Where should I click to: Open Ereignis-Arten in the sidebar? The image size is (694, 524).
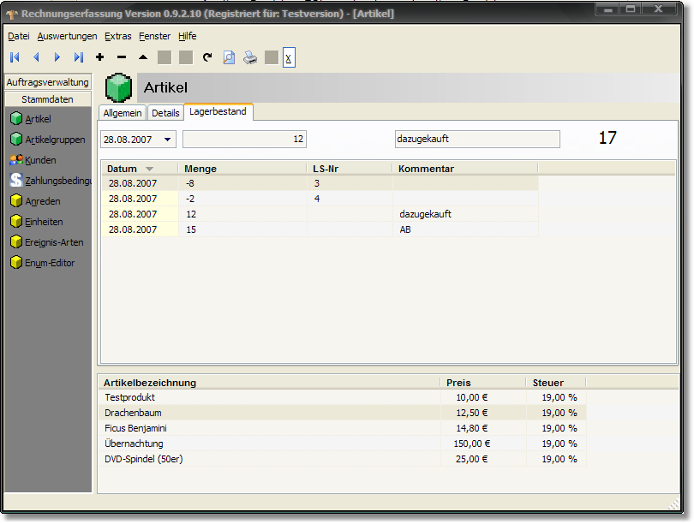pyautogui.click(x=46, y=242)
